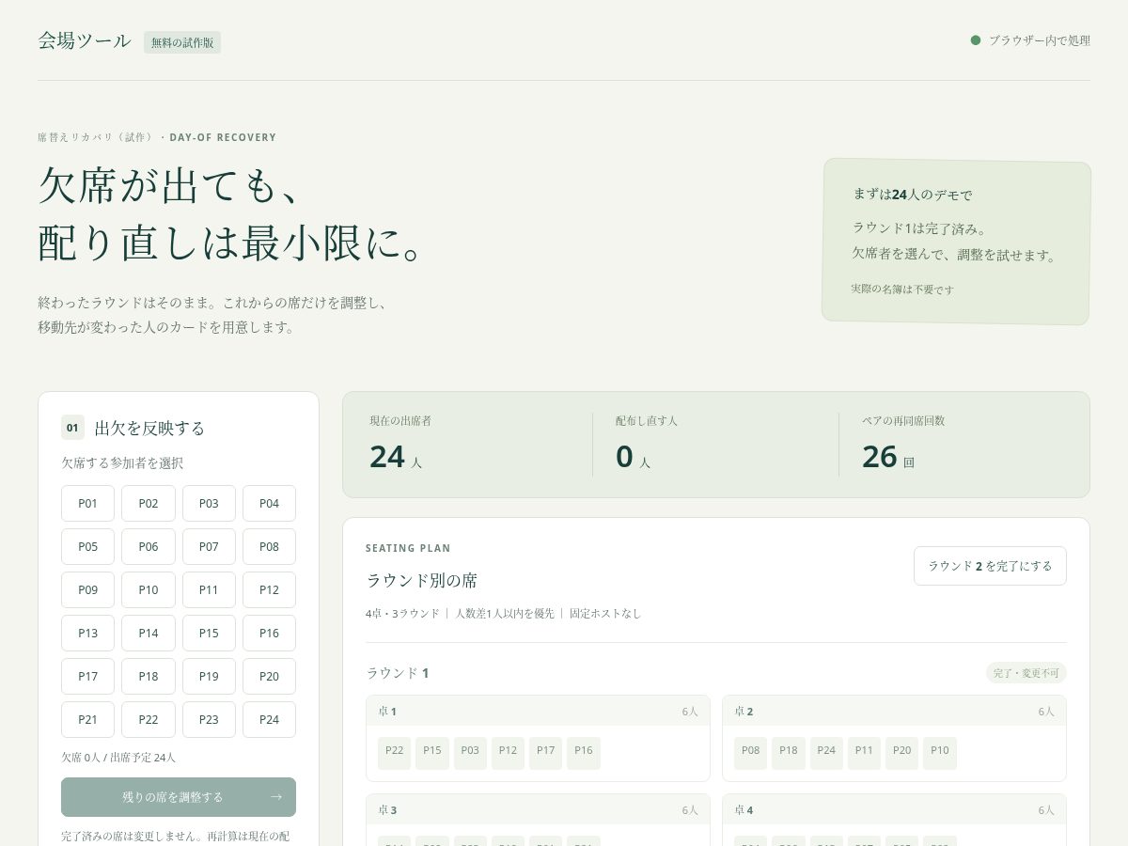
Task: Click the 欠席 0人 / 出席予定 24人 text
Action: coord(118,758)
